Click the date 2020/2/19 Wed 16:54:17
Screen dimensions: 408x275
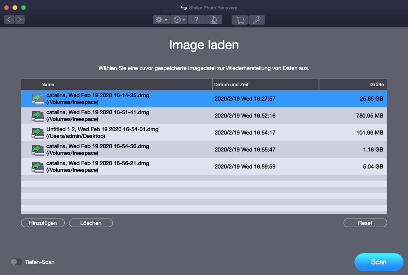coord(245,133)
